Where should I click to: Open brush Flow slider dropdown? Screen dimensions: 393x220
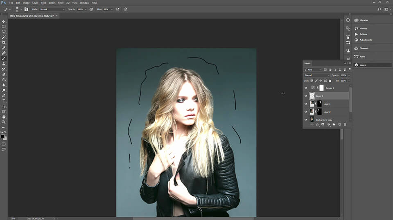[112, 9]
